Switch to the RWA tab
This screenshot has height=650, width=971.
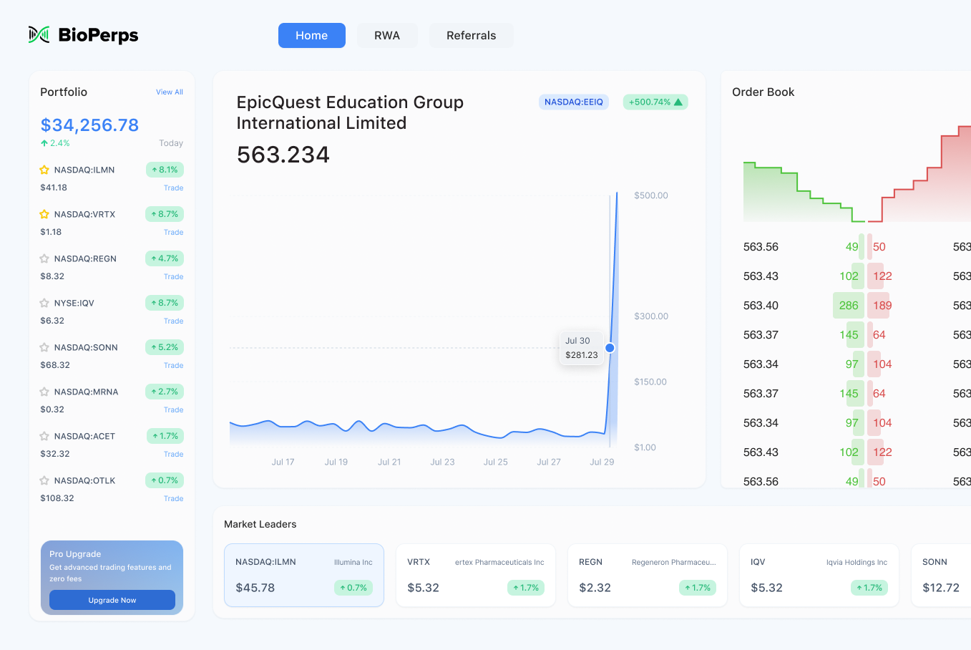pos(387,35)
